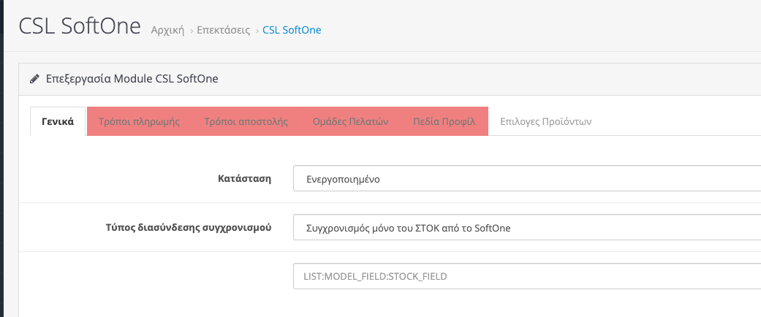Click the Επεξεργασία Module CSL SoftOne heading text
Viewport: 761px width, 317px height.
tap(132, 79)
